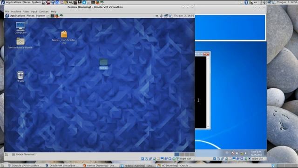
Task: Click guest panel network connection icon
Action: coord(166,15)
